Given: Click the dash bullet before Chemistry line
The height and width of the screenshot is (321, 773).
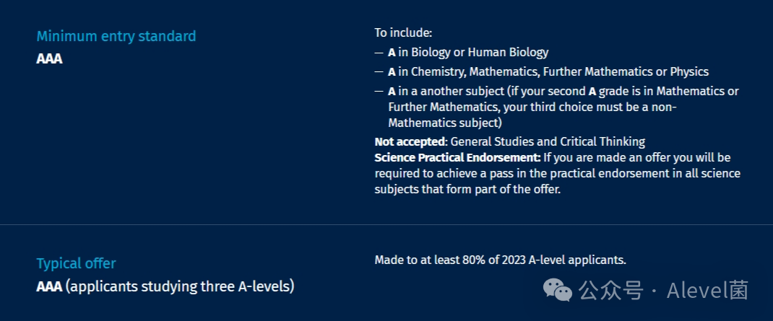Looking at the screenshot, I should point(379,72).
